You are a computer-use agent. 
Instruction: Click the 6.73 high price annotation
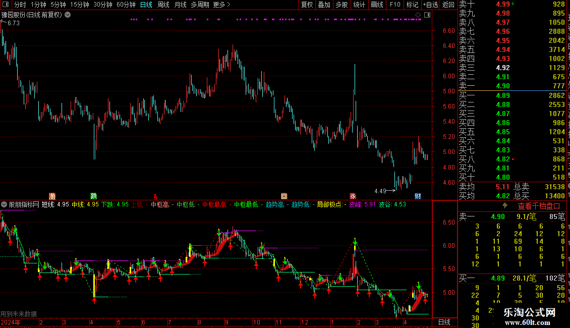coord(14,23)
